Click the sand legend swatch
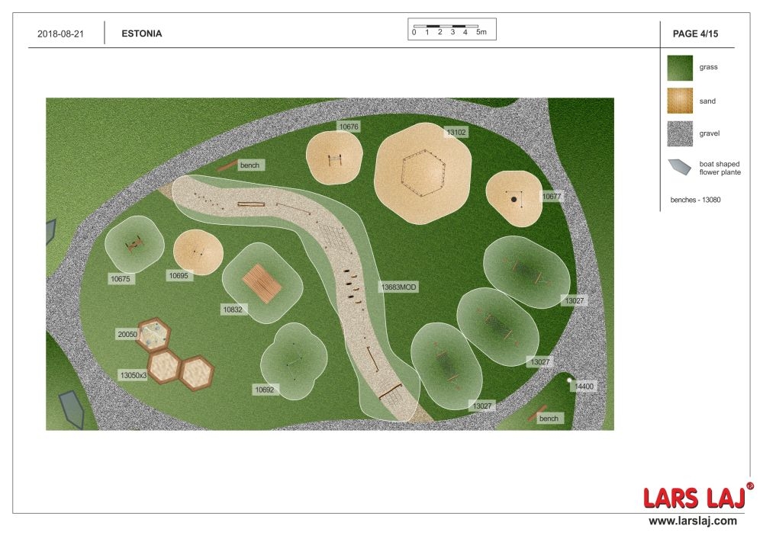The image size is (763, 539). coord(679,101)
